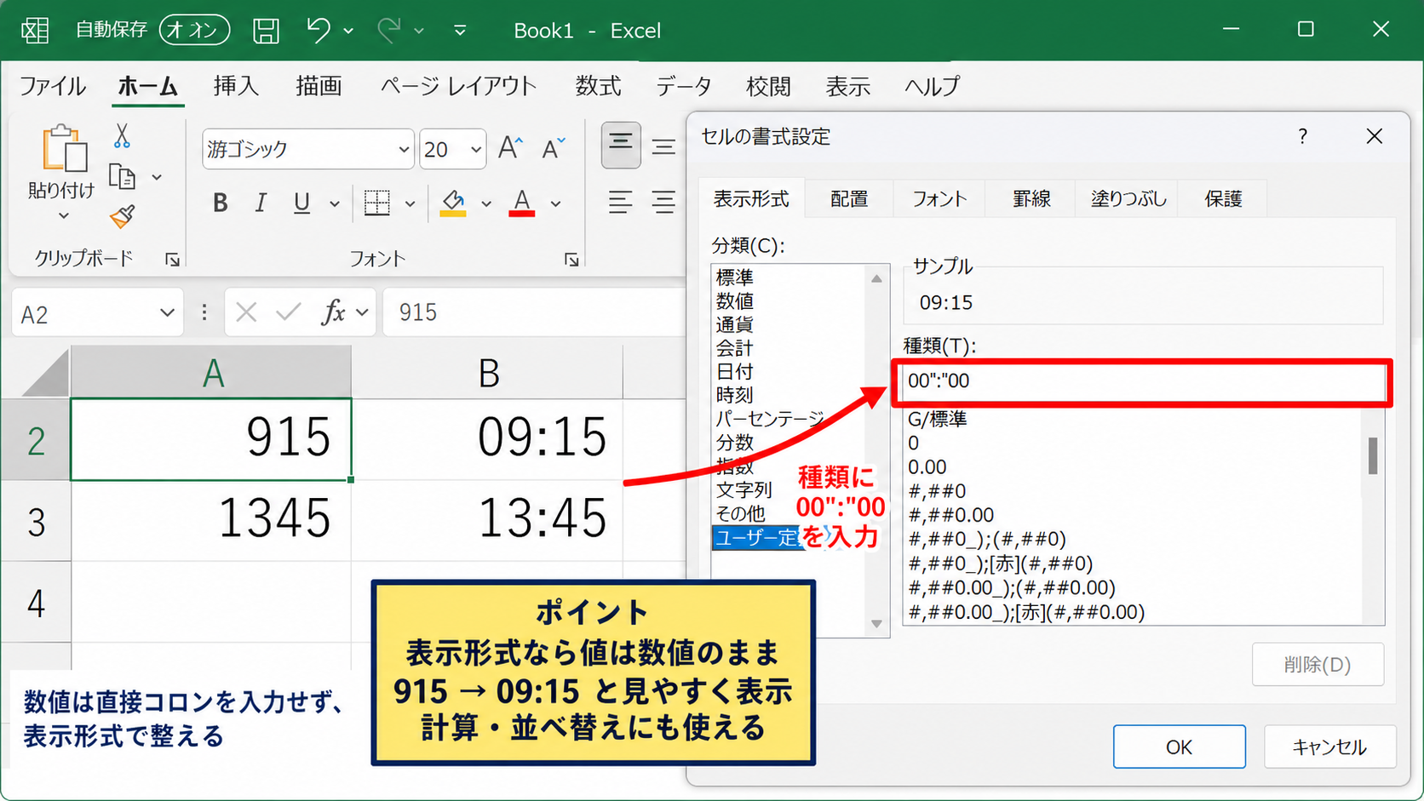Viewport: 1424px width, 801px height.
Task: Toggle Bold formatting
Action: pos(221,203)
